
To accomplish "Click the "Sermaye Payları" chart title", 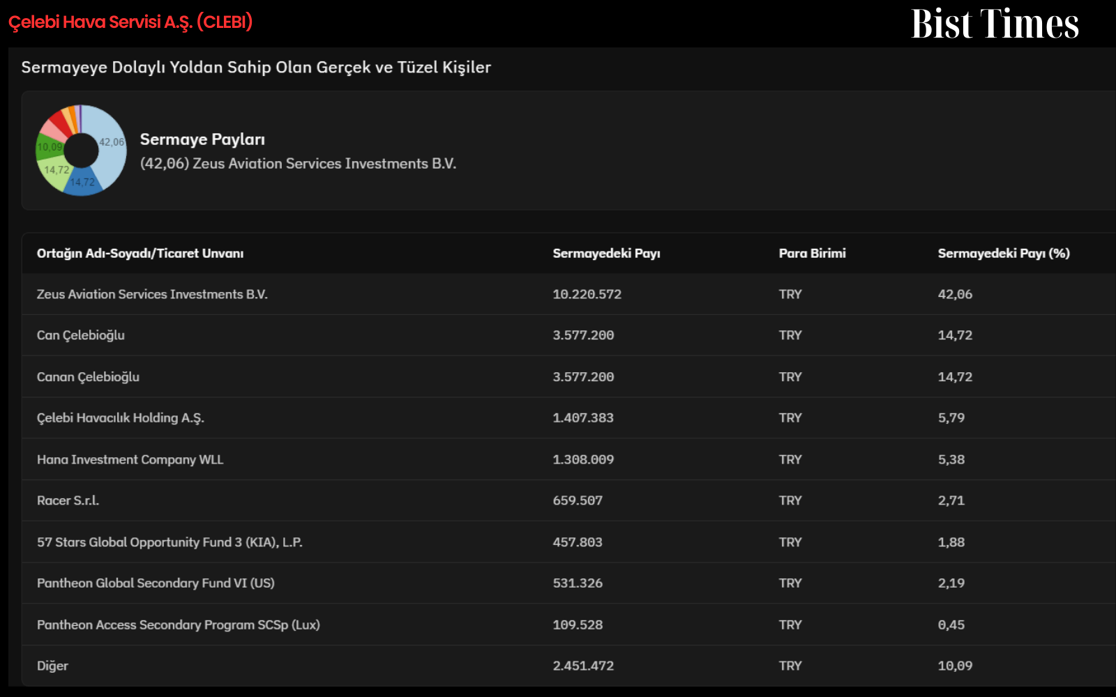I will tap(202, 139).
